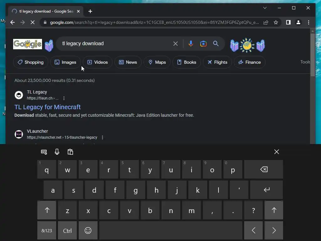The height and width of the screenshot is (241, 321).
Task: Close the touch keyboard
Action: coord(276,152)
